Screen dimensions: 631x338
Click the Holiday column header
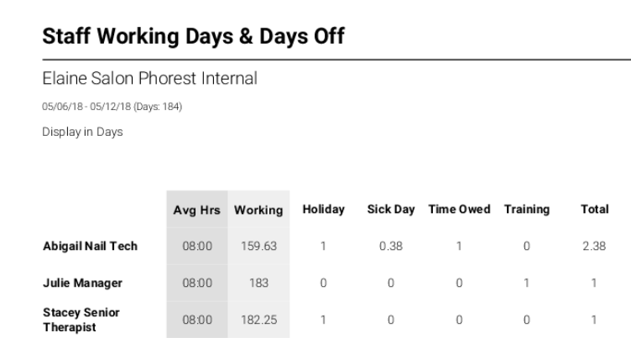(324, 209)
